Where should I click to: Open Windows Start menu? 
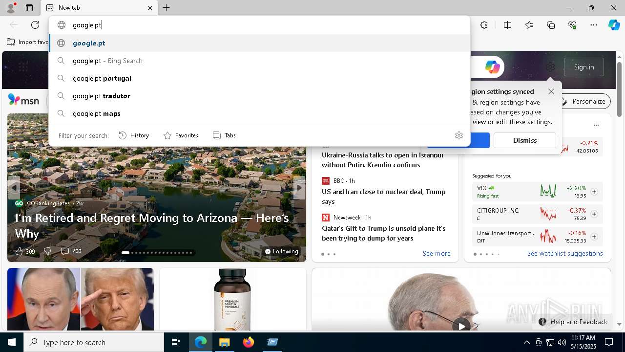click(12, 342)
